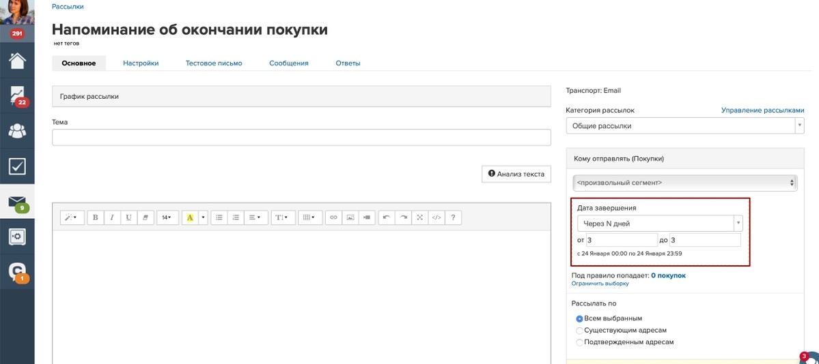
Task: Open the 0 покупок link
Action: 668,275
